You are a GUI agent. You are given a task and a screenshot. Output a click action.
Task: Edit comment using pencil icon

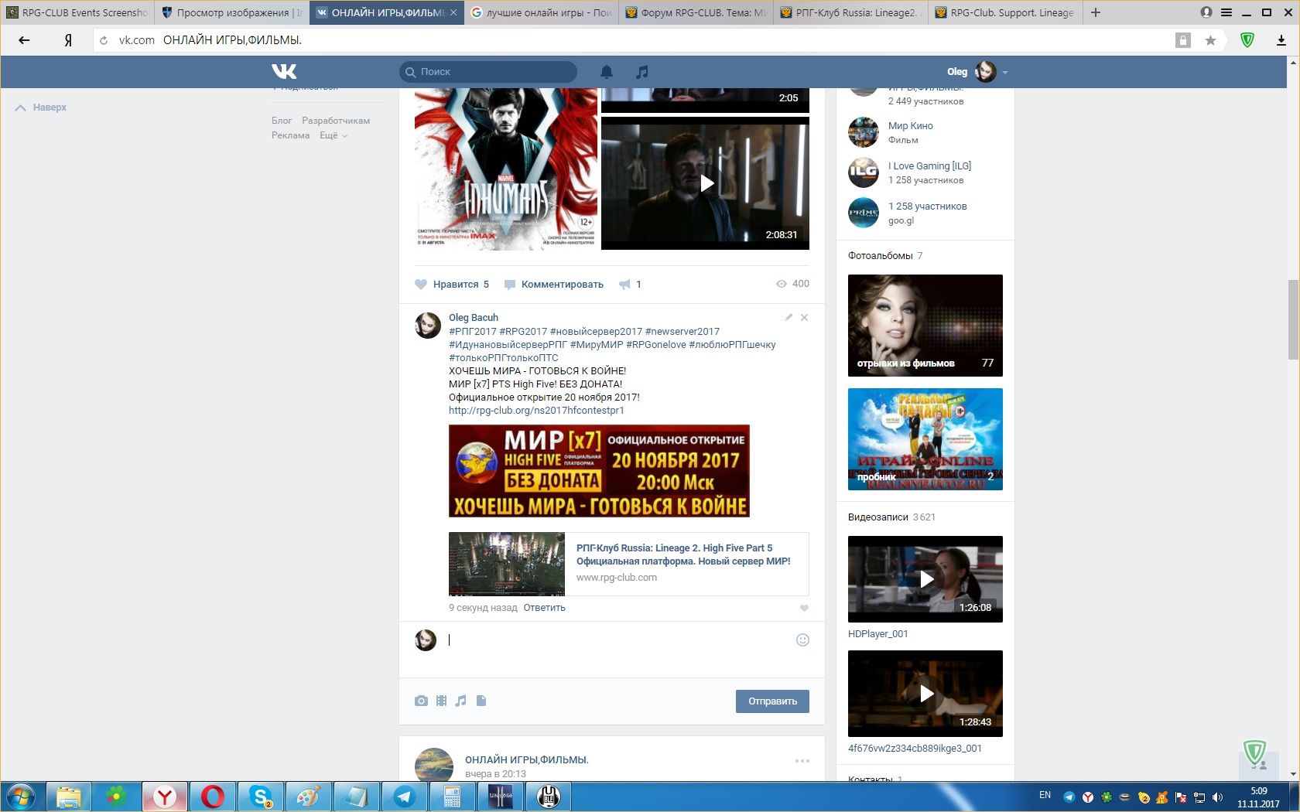pos(789,317)
